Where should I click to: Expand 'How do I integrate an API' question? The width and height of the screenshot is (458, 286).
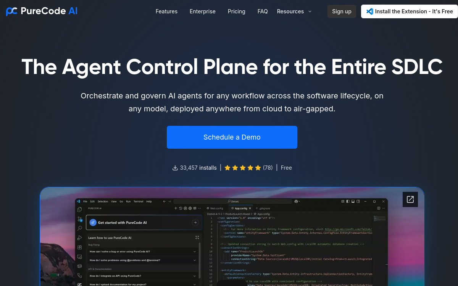tap(143, 276)
